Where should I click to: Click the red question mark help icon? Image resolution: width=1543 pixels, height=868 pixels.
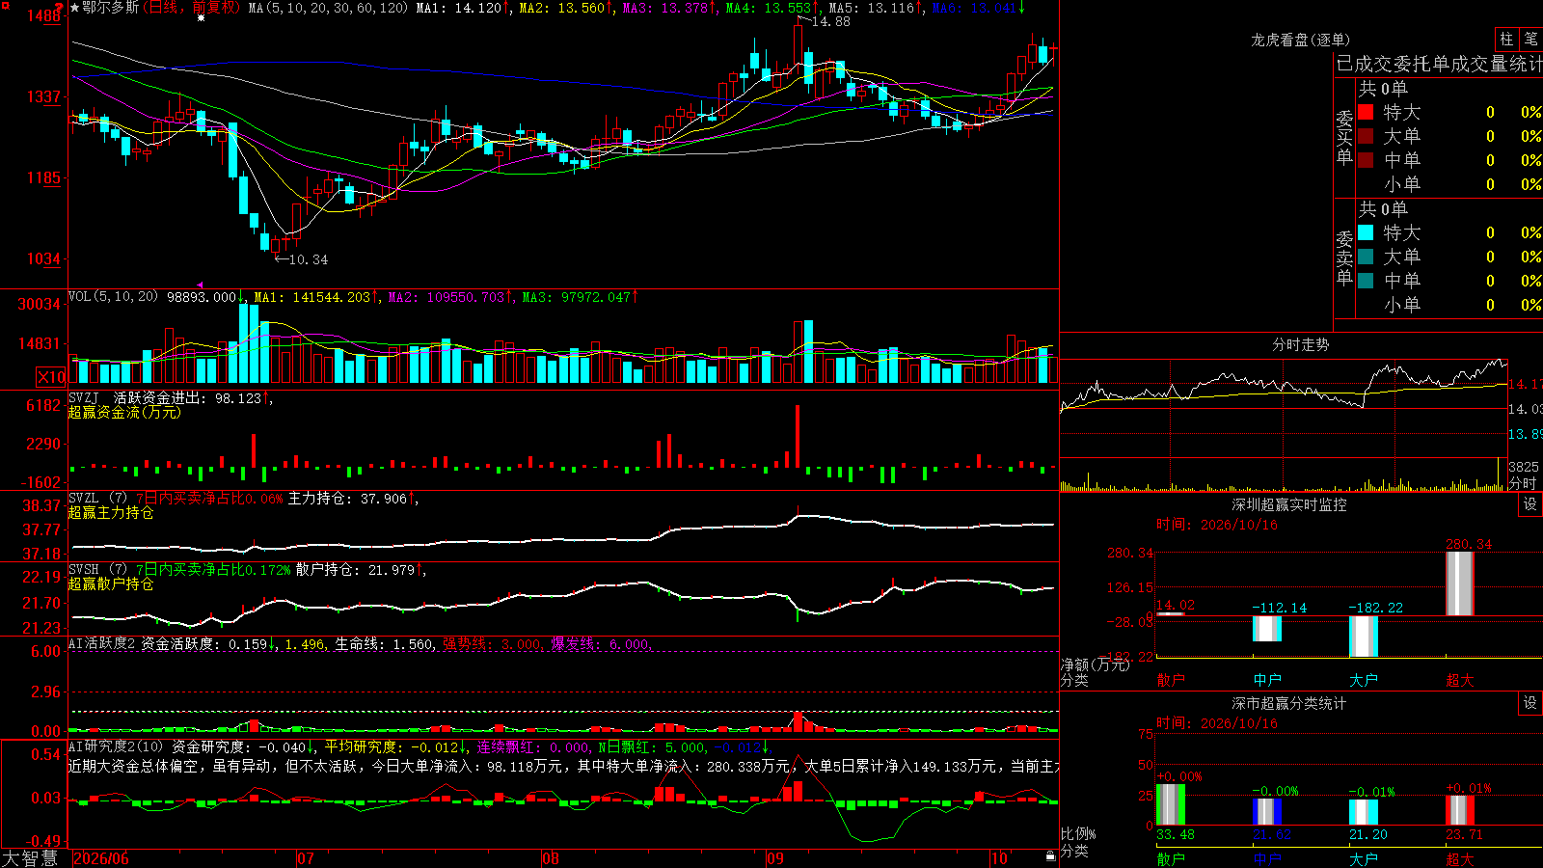point(60,7)
